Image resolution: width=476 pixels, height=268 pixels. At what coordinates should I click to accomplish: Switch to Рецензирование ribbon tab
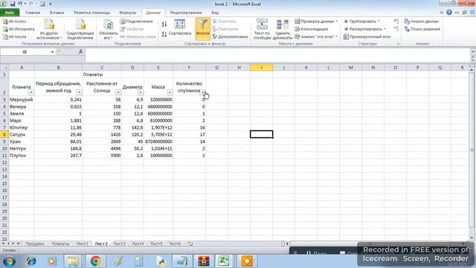[x=186, y=13]
